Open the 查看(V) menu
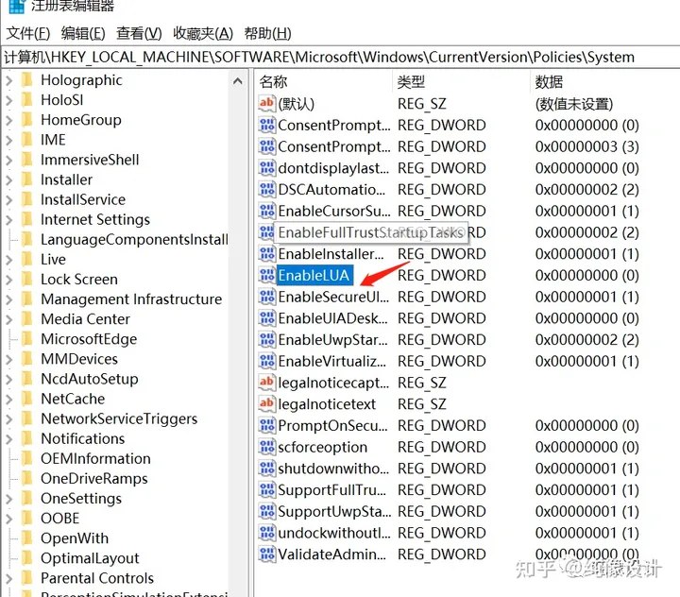Viewport: 680px width, 597px height. coord(139,33)
